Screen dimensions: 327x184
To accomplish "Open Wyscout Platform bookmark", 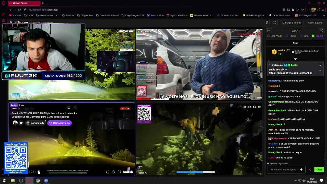I will tap(177, 15).
